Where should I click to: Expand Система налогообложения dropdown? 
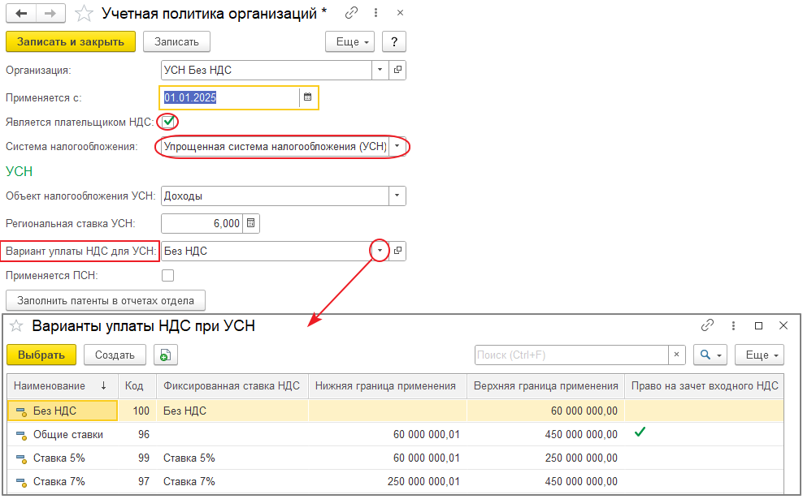tap(397, 147)
